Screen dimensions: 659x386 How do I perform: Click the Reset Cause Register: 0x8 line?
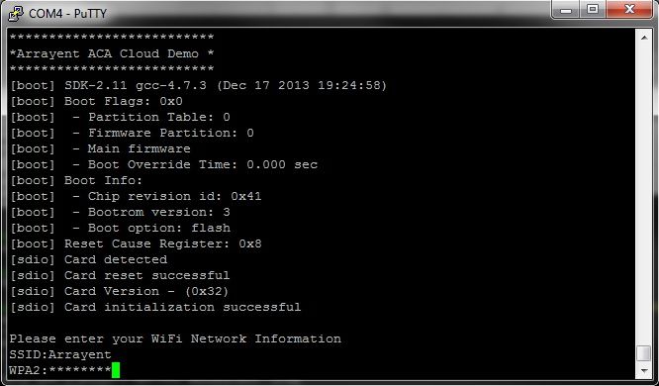pyautogui.click(x=136, y=243)
